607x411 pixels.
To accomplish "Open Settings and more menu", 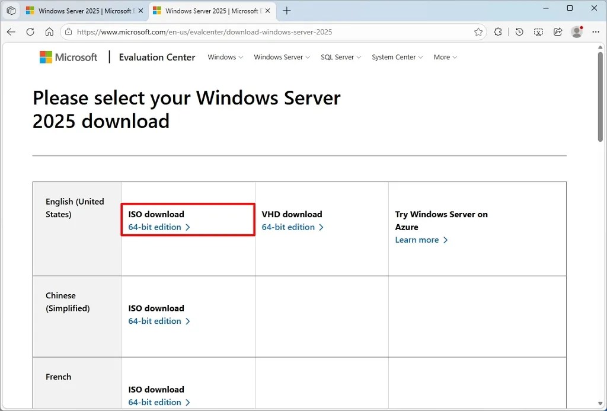I will pyautogui.click(x=596, y=32).
